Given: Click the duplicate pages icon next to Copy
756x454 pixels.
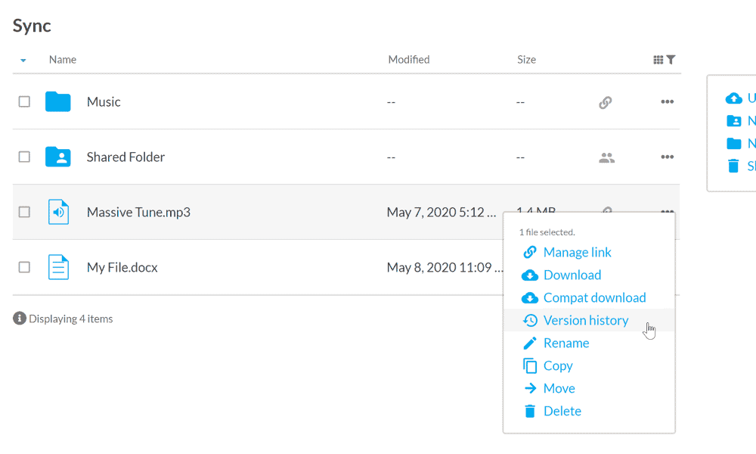Looking at the screenshot, I should coord(530,365).
